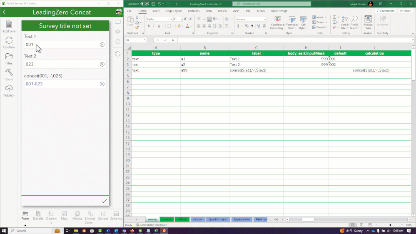
Task: Clear the Text 2 field value
Action: (102, 64)
